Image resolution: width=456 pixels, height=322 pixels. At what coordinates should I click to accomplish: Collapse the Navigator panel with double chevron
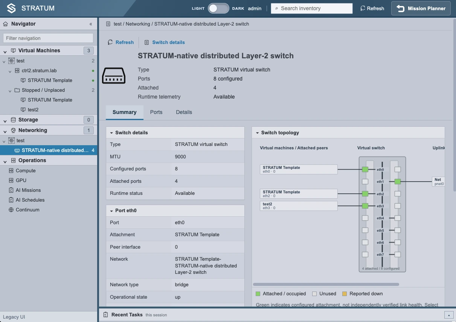point(91,24)
